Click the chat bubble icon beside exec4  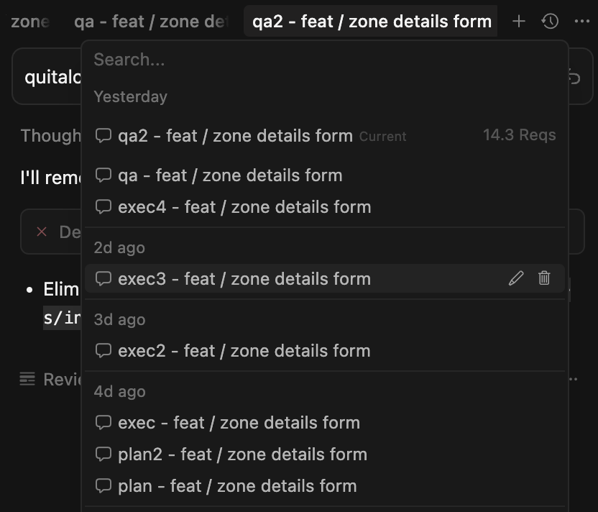coord(103,207)
